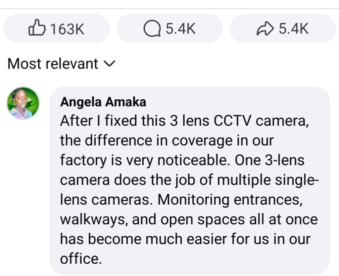Click the line "has become much easier"
The image size is (339, 276).
(x=185, y=239)
